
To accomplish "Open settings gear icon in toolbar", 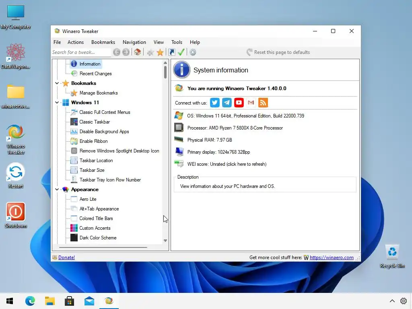I will click(193, 52).
